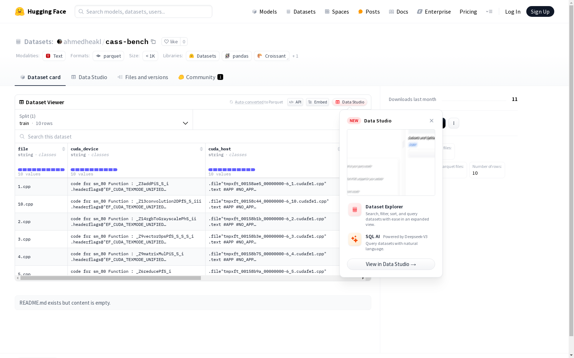Image resolution: width=574 pixels, height=358 pixels.
Task: Click the cuda_device cell containing _Z9matrixMulPiS_S_i
Action: click(137, 257)
